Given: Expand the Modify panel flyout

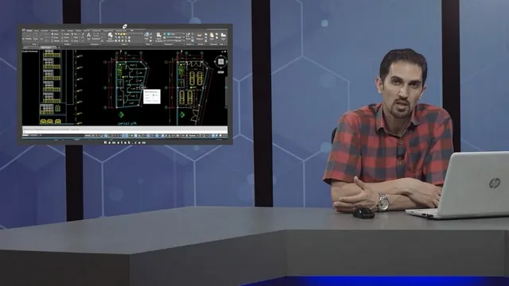Looking at the screenshot, I should [x=68, y=44].
